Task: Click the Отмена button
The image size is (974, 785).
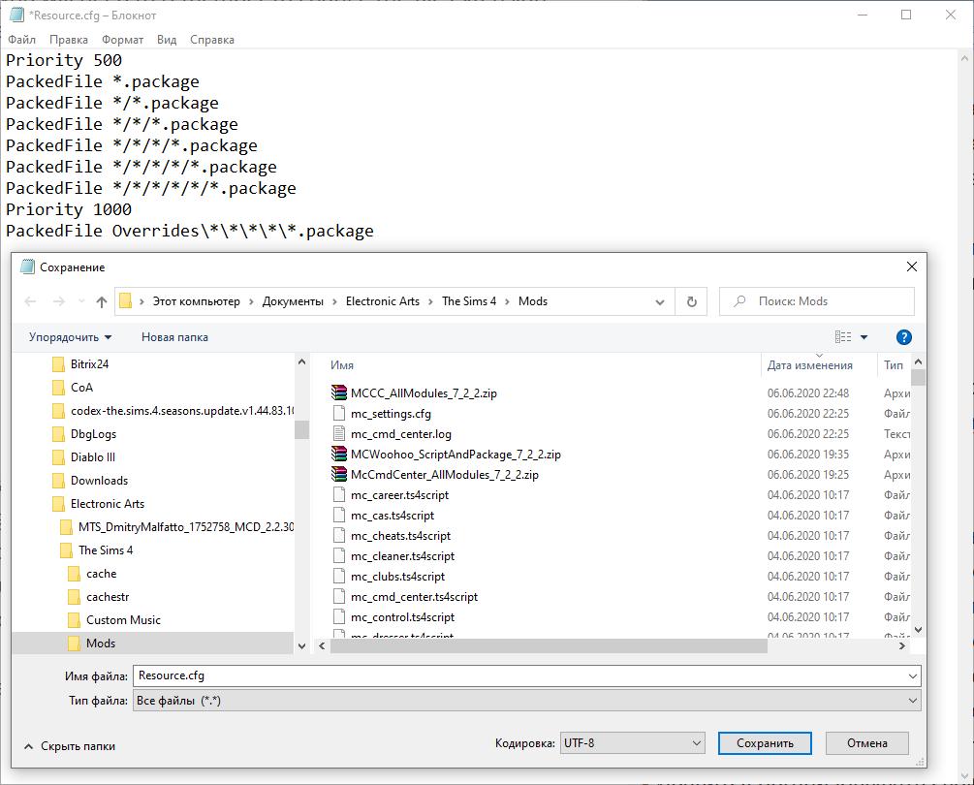Action: pos(866,743)
